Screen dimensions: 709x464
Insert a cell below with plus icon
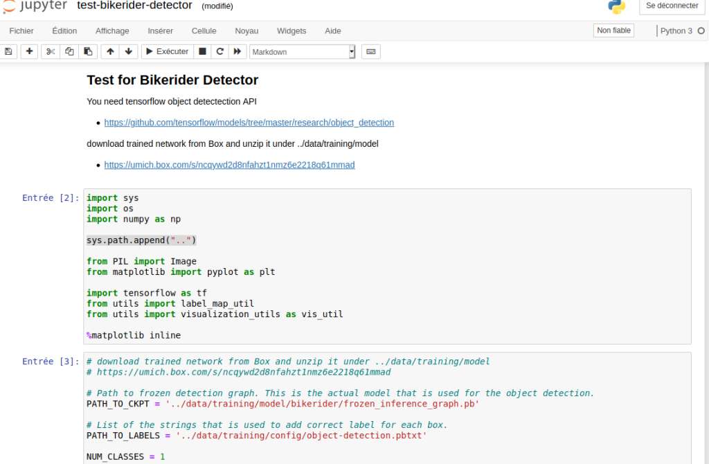point(29,52)
